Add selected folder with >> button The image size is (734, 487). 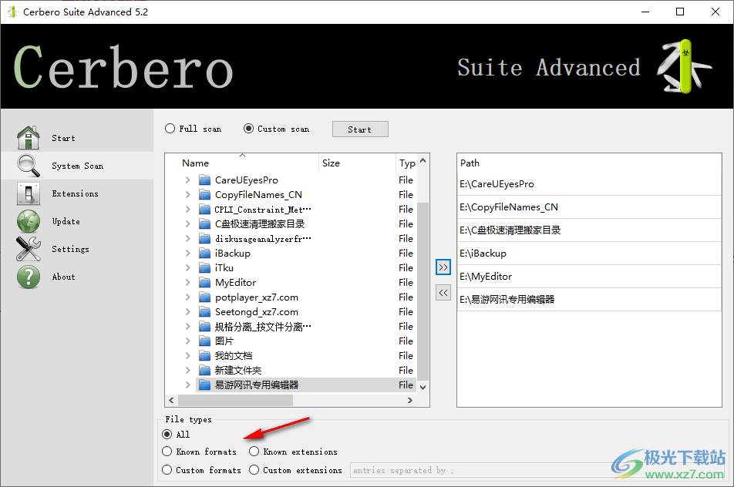443,267
